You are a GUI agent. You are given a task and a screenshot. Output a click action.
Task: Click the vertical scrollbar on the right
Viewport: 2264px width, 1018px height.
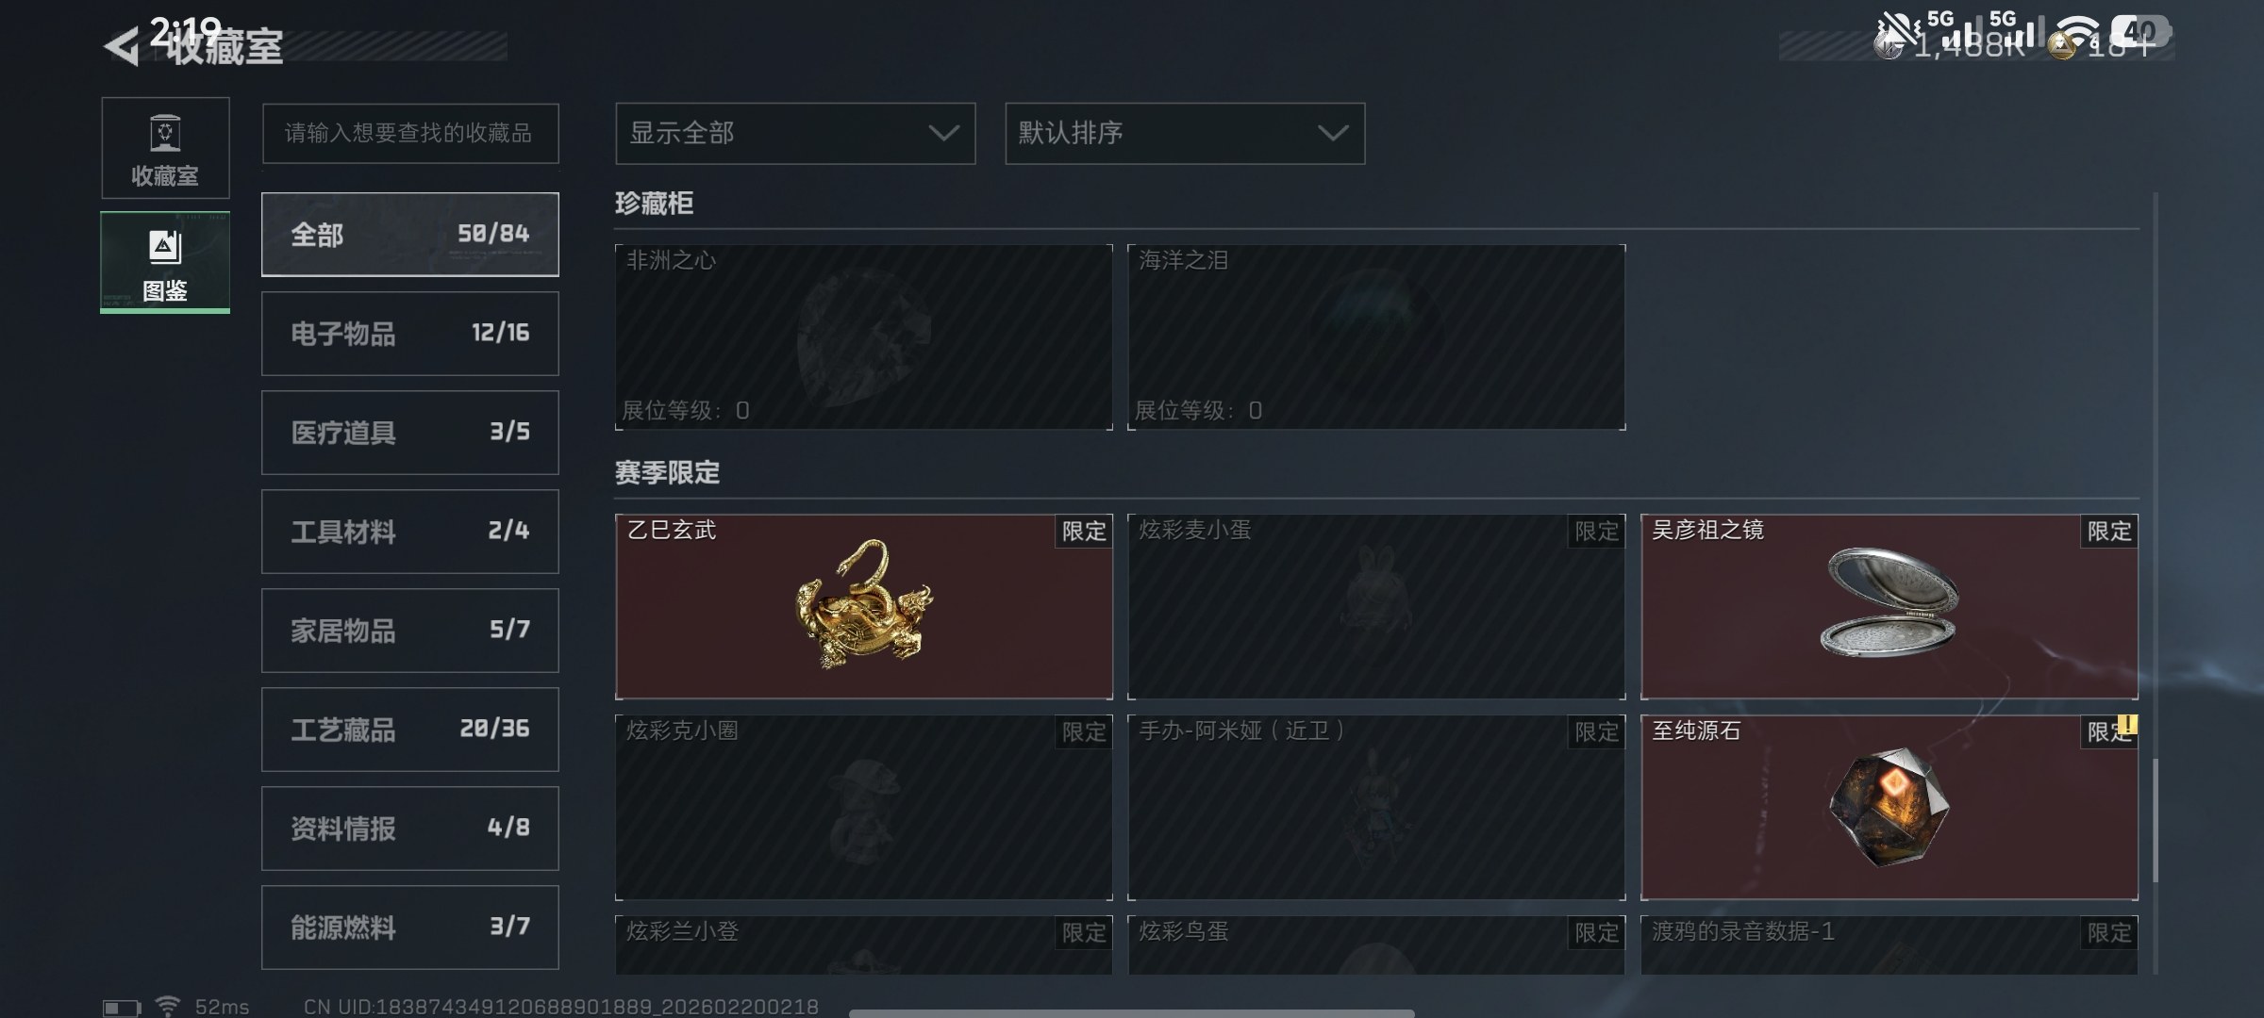click(2156, 818)
